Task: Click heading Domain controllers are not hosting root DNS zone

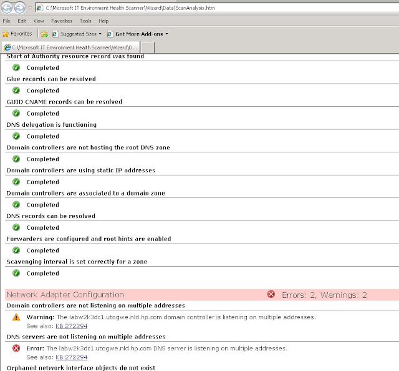Action: click(x=89, y=147)
